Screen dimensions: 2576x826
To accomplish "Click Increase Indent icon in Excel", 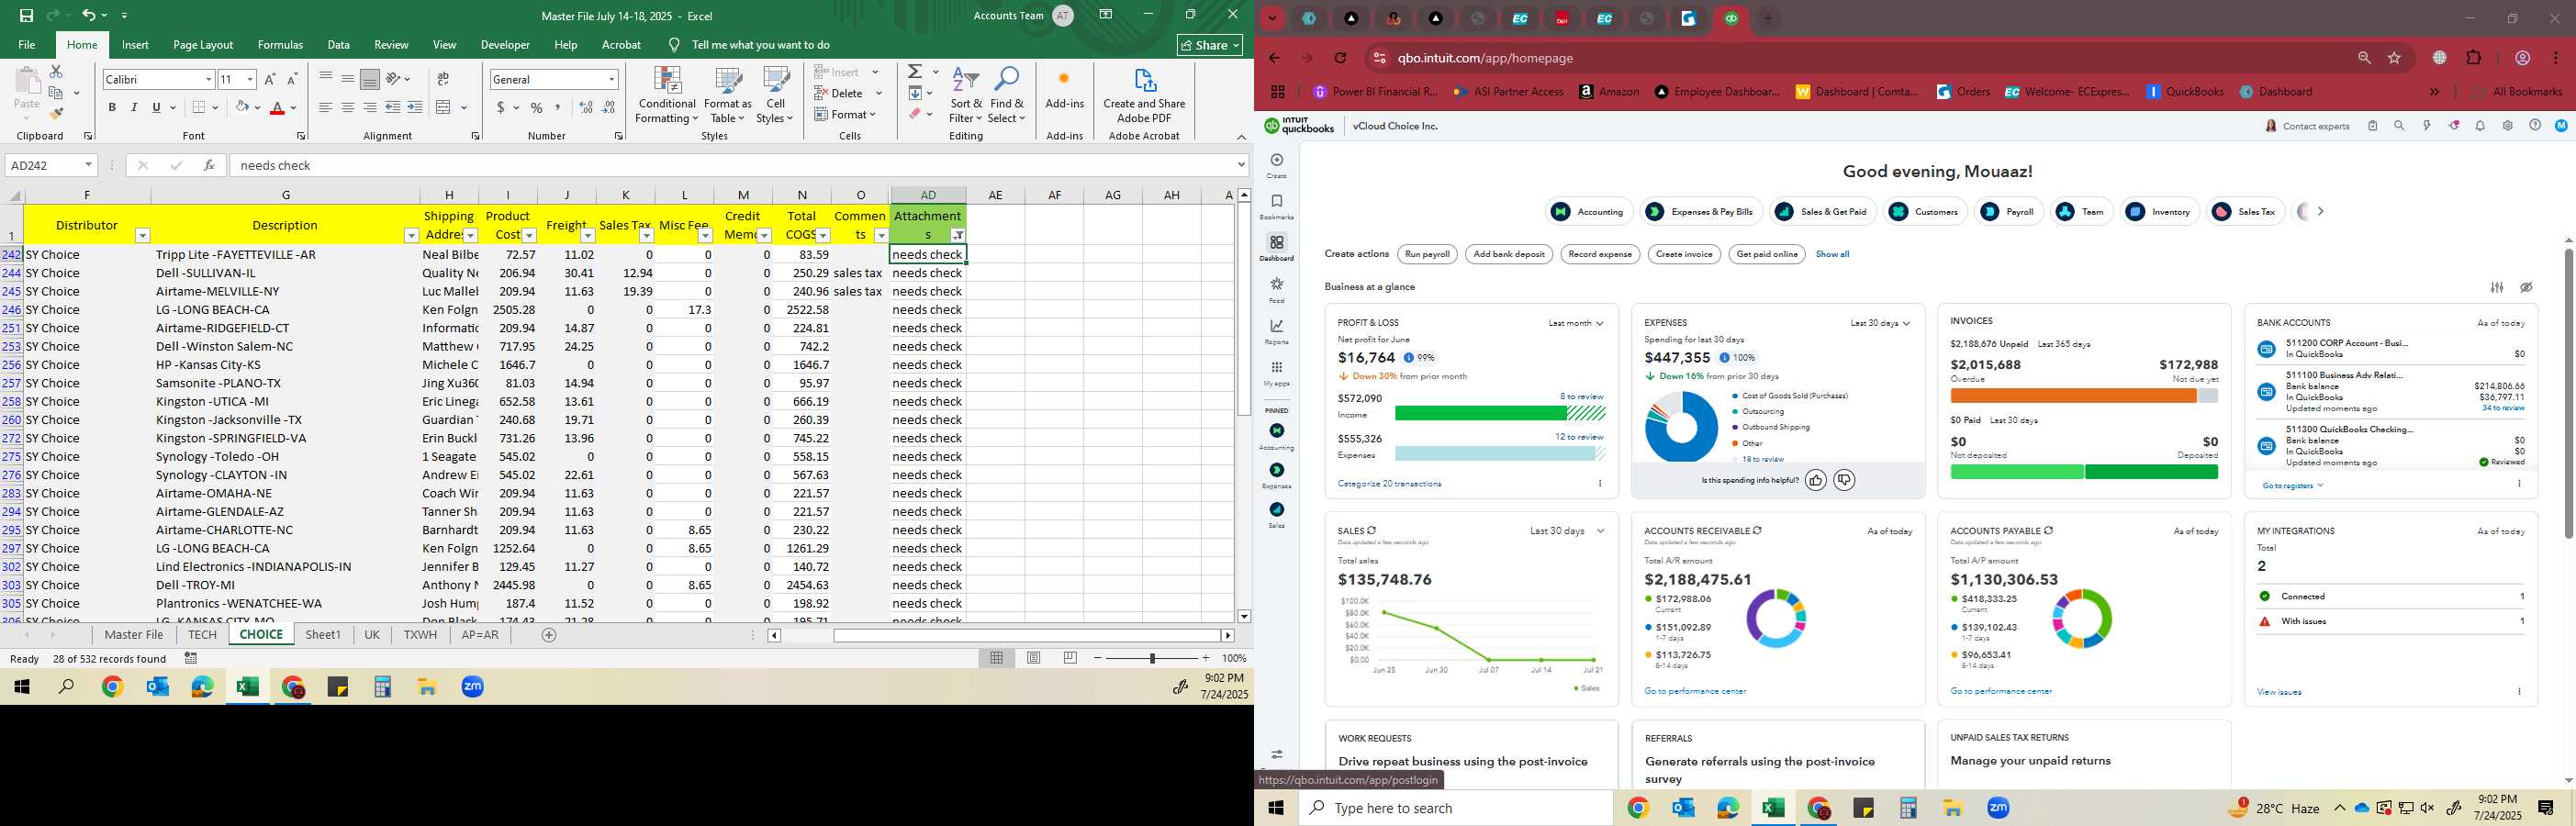I will 415,107.
